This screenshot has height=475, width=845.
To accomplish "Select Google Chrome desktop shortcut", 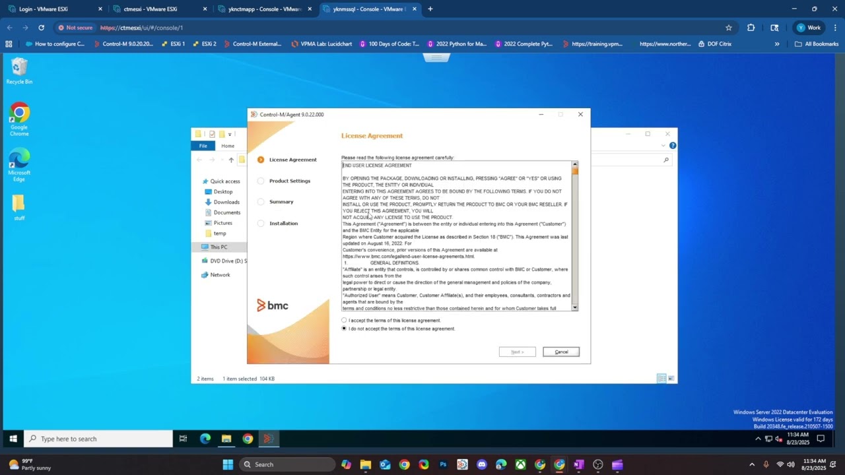I will [x=19, y=119].
